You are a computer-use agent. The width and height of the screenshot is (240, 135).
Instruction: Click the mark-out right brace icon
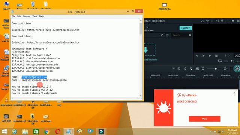click(229, 56)
